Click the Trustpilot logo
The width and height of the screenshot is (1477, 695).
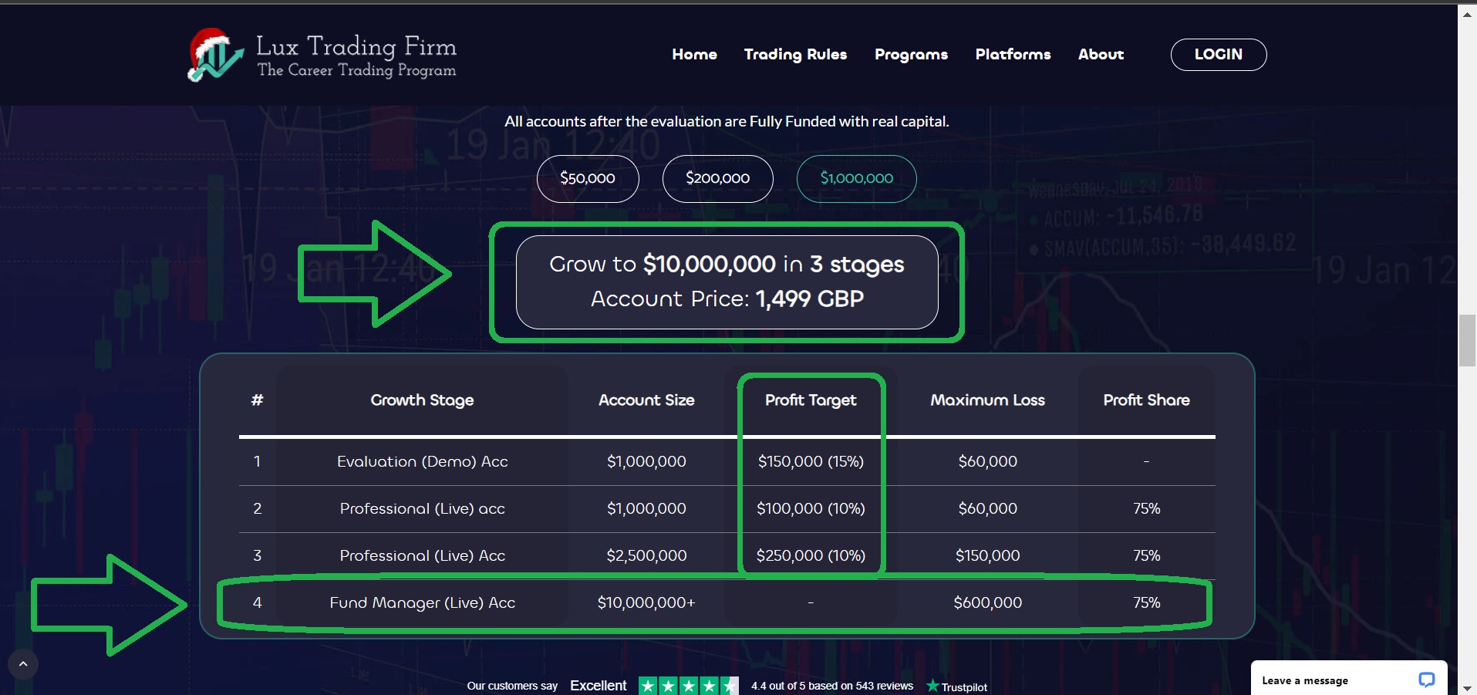956,687
